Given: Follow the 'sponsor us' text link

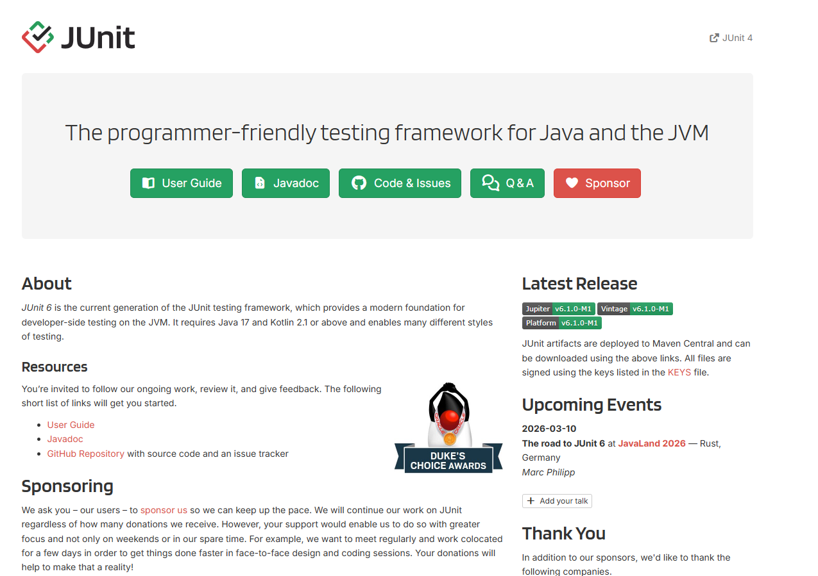Looking at the screenshot, I should (164, 510).
